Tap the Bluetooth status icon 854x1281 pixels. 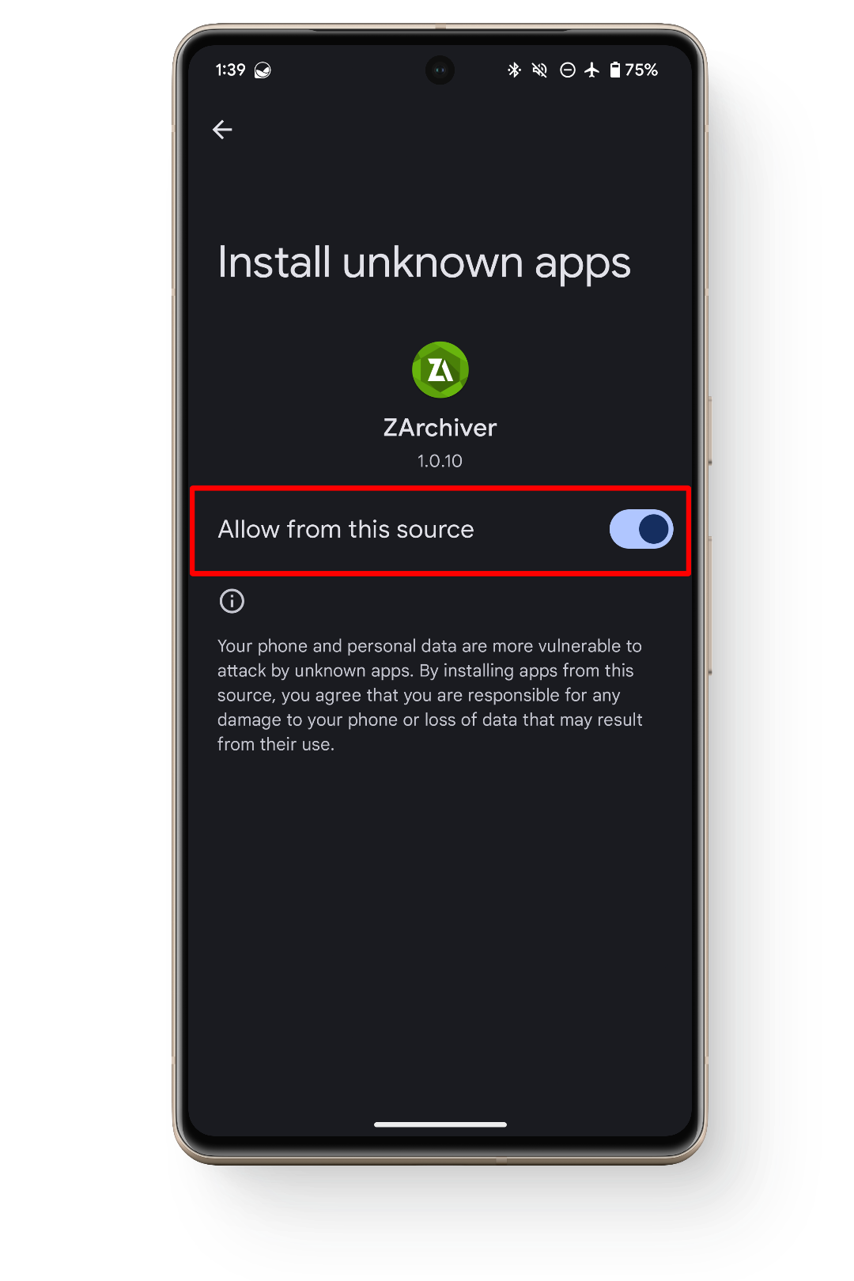[514, 70]
